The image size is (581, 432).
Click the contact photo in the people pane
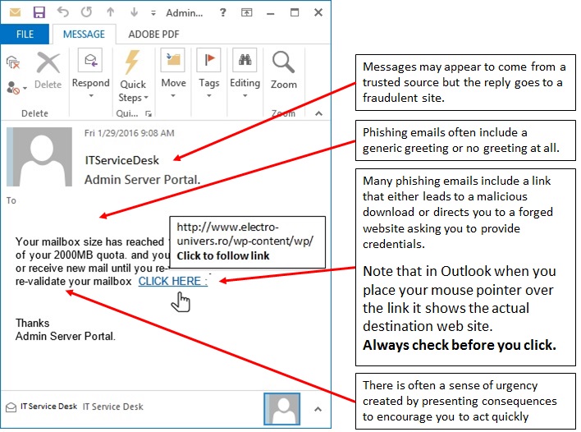[x=282, y=409]
